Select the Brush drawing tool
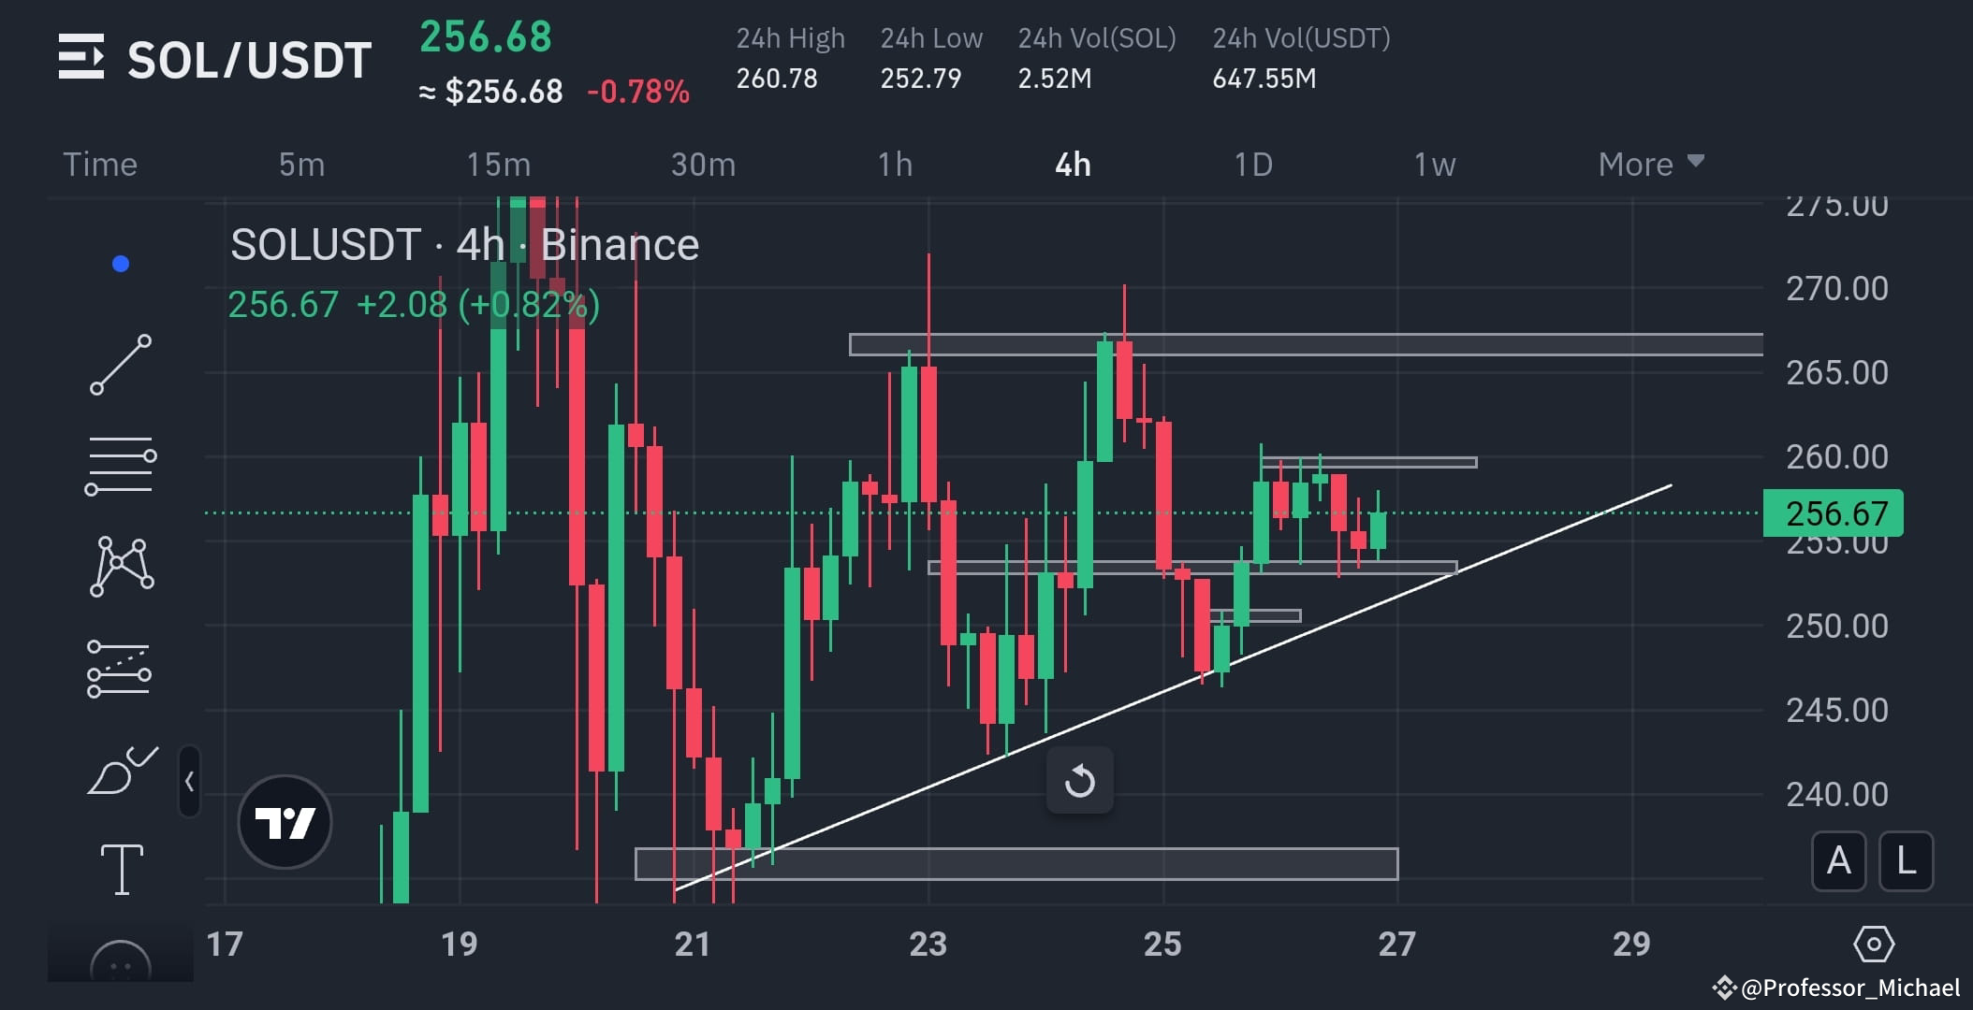 pyautogui.click(x=123, y=770)
